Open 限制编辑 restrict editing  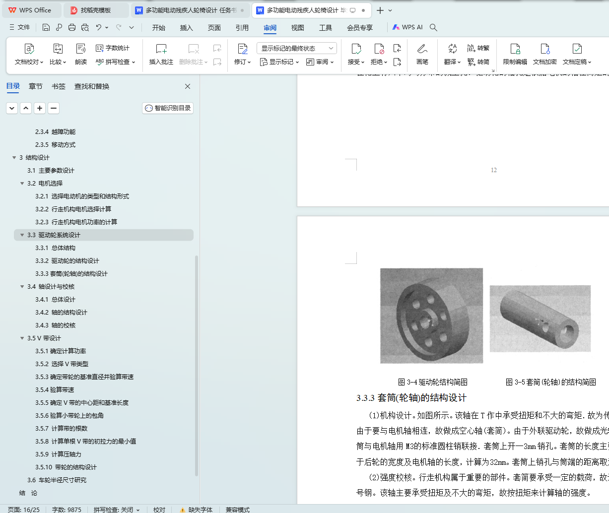click(x=515, y=54)
